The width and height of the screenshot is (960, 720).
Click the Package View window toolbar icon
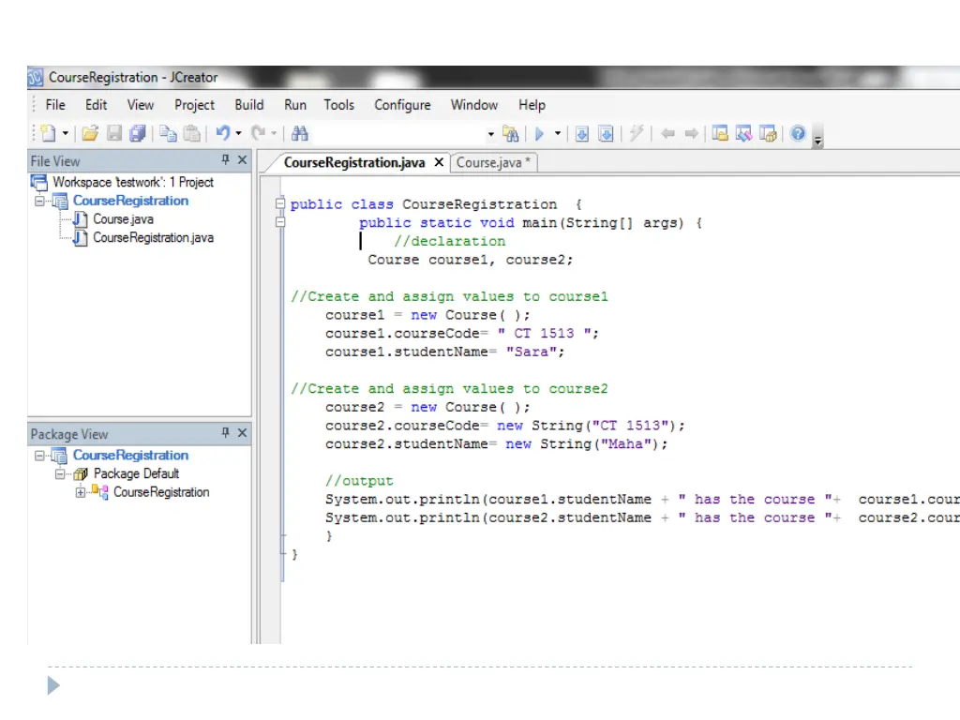[768, 133]
